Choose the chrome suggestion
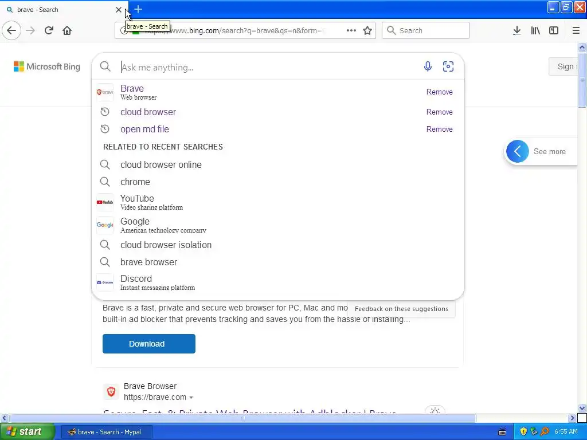587x440 pixels. pyautogui.click(x=278, y=182)
